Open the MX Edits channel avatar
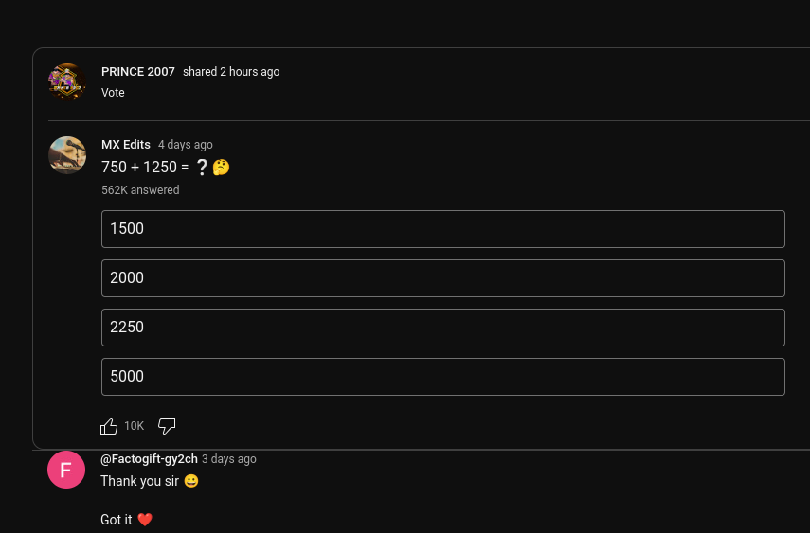The width and height of the screenshot is (810, 533). tap(67, 155)
